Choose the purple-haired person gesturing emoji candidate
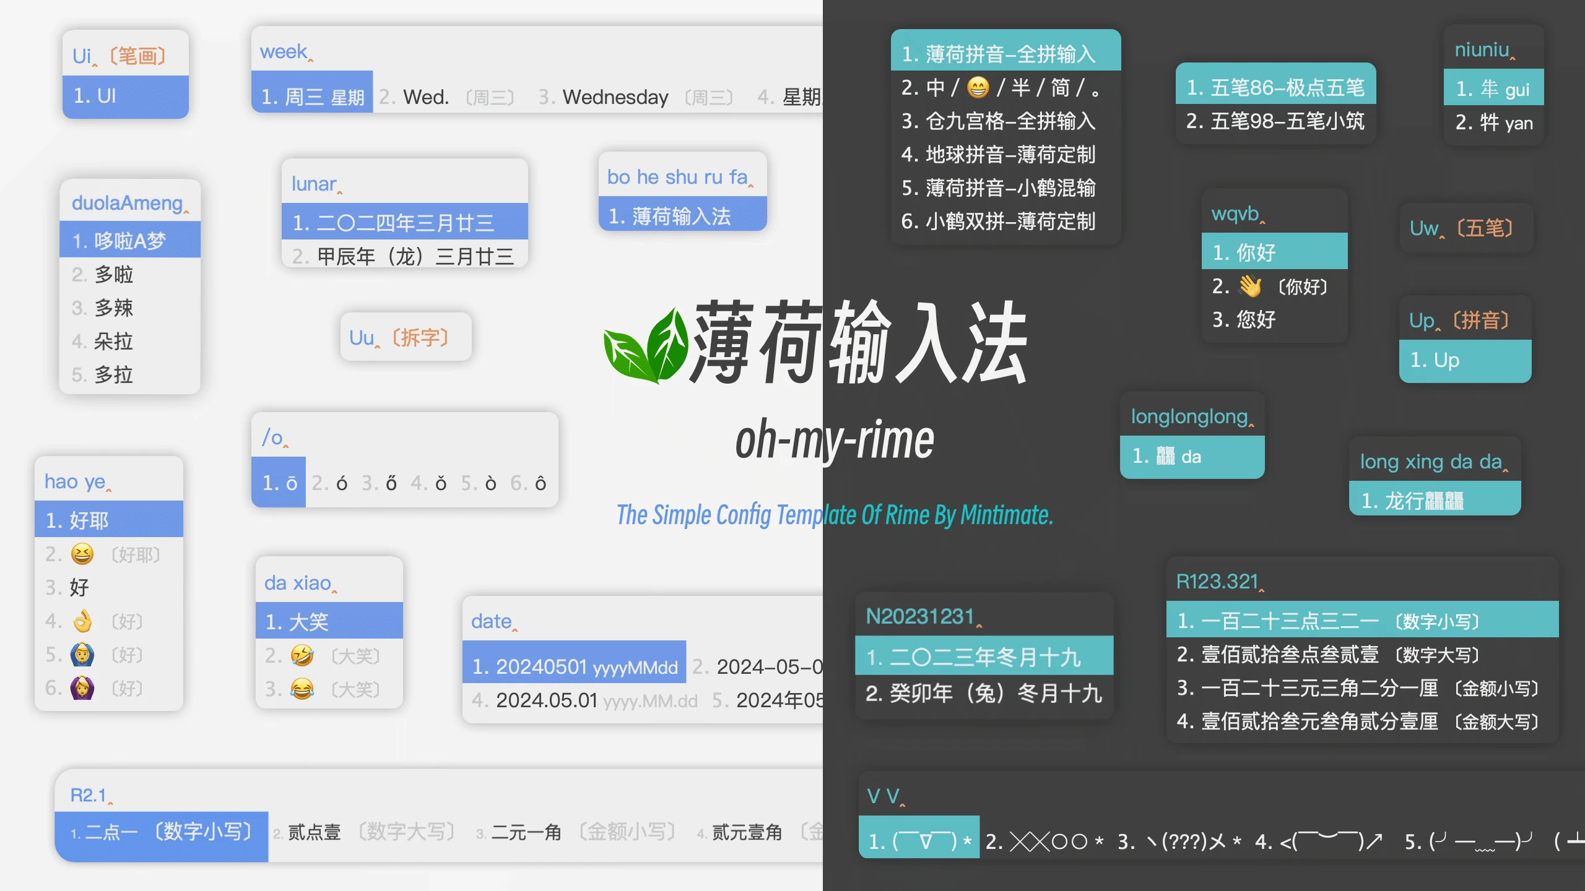Screen dimensions: 1585x891 82,687
